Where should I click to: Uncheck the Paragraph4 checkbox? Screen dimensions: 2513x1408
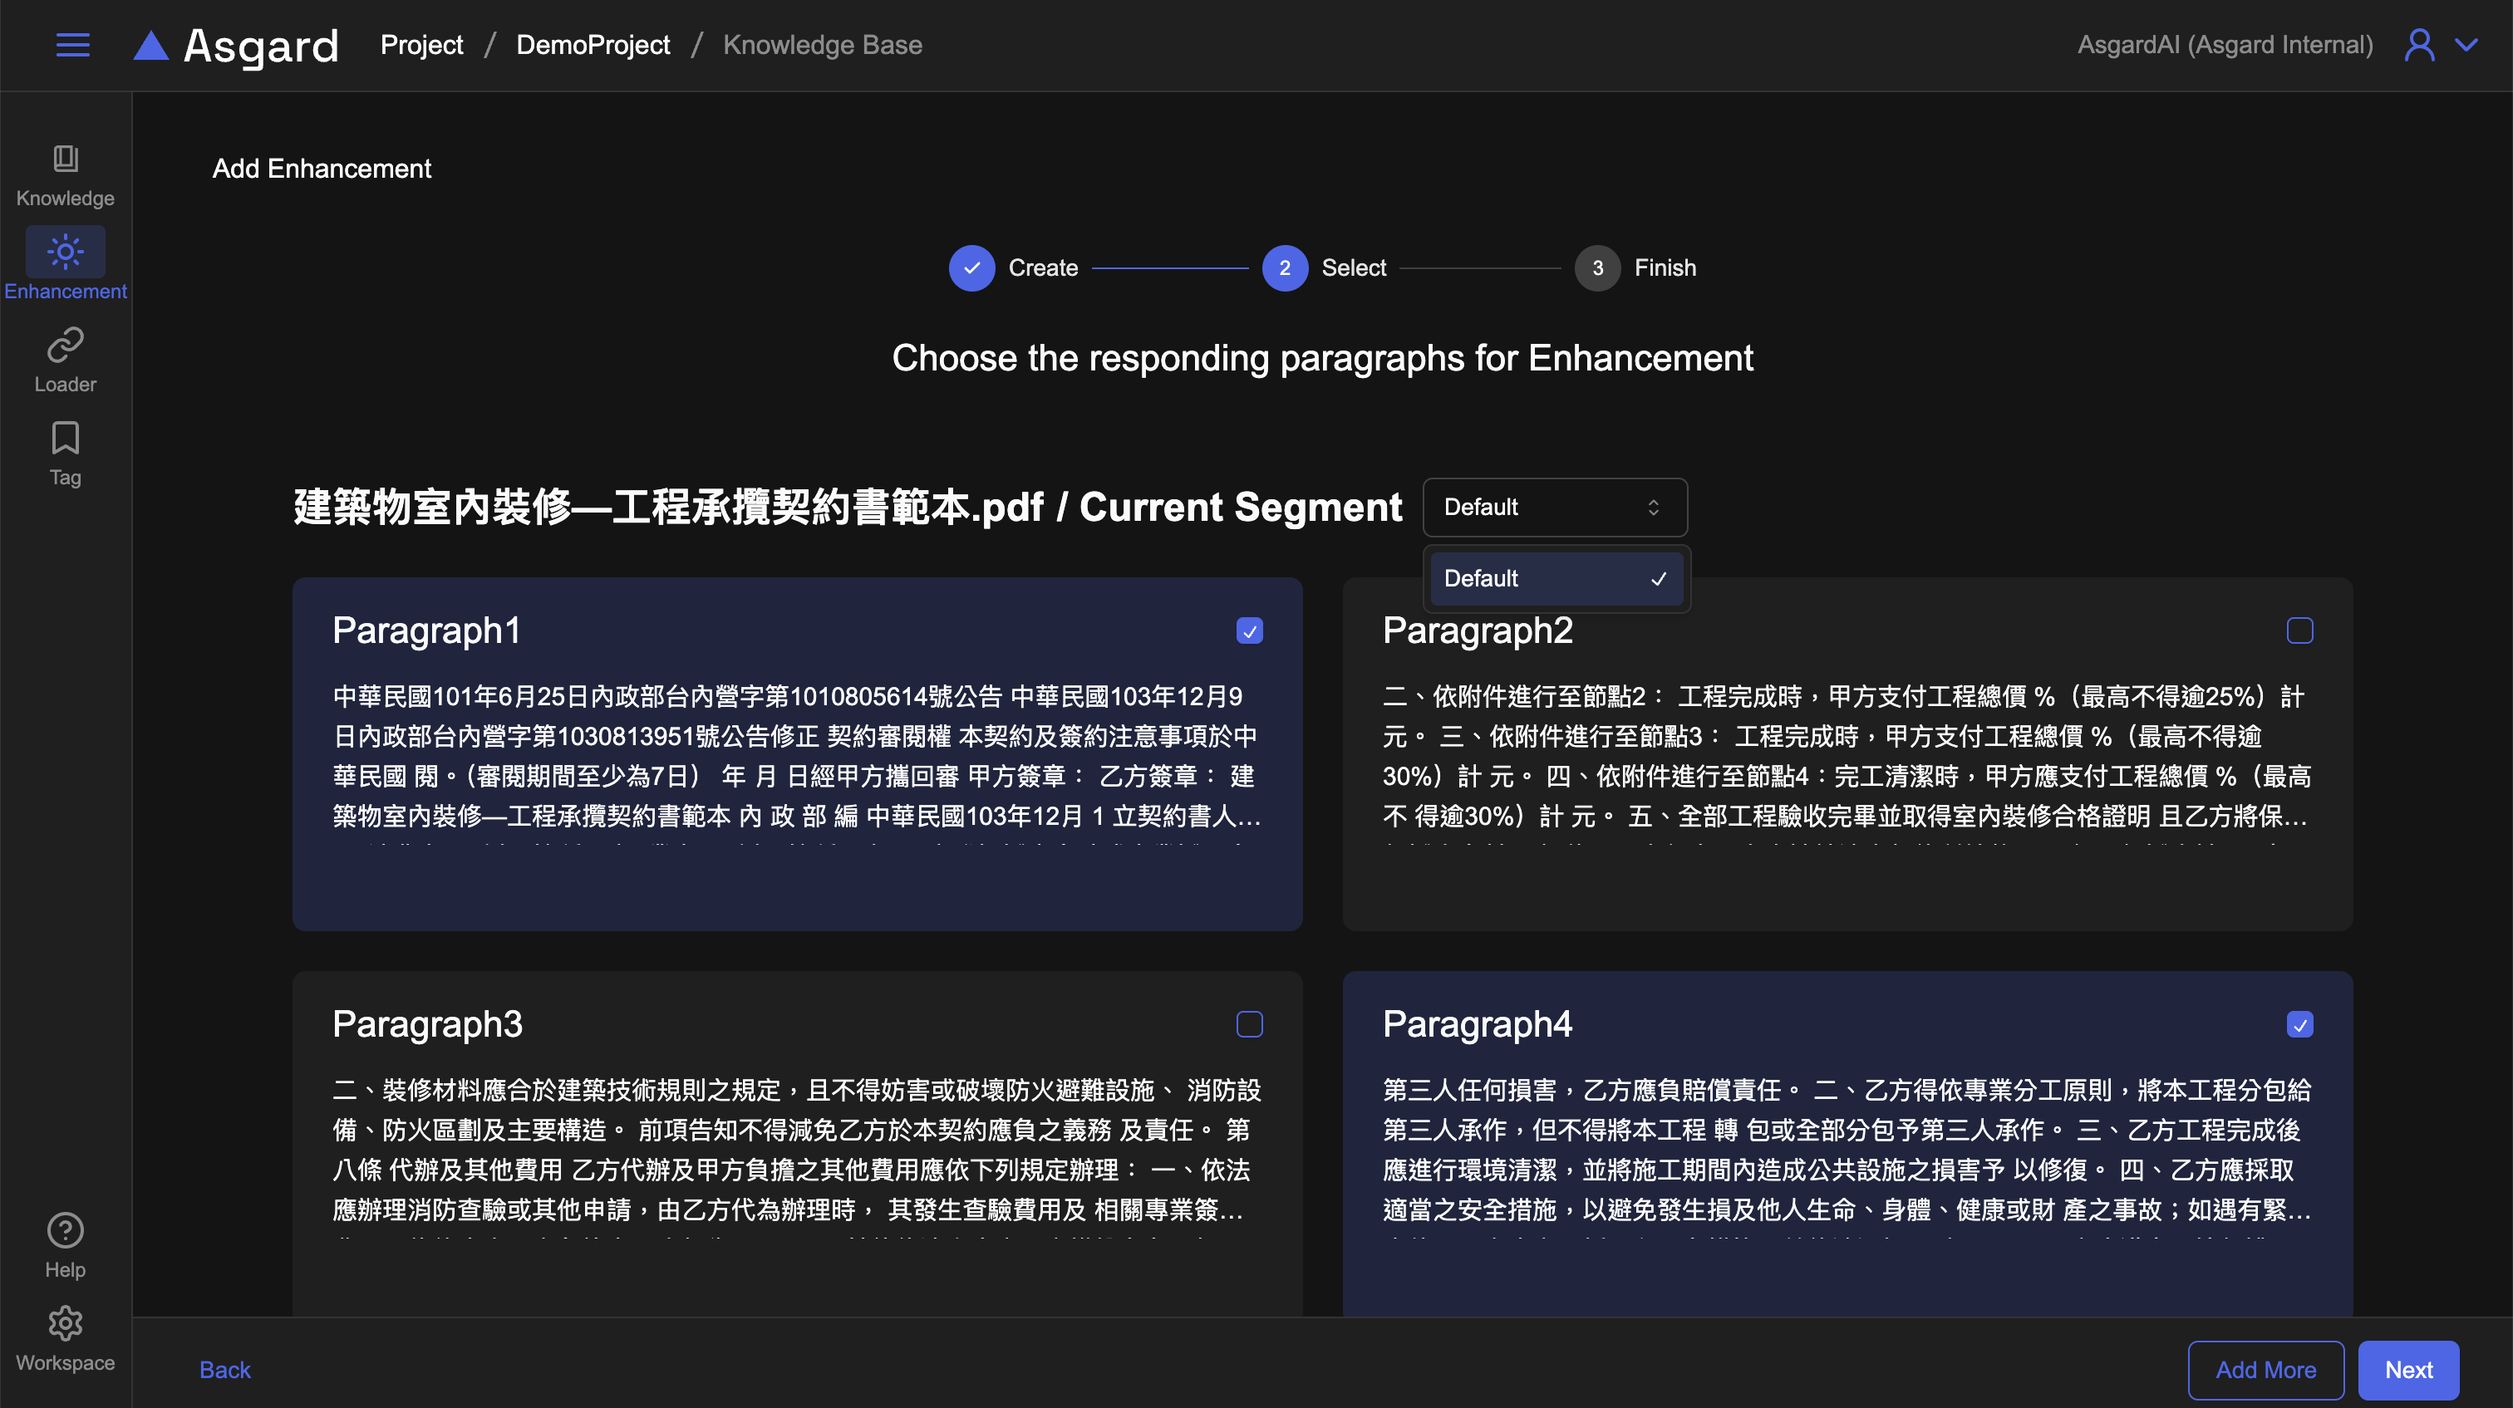tap(2299, 1024)
